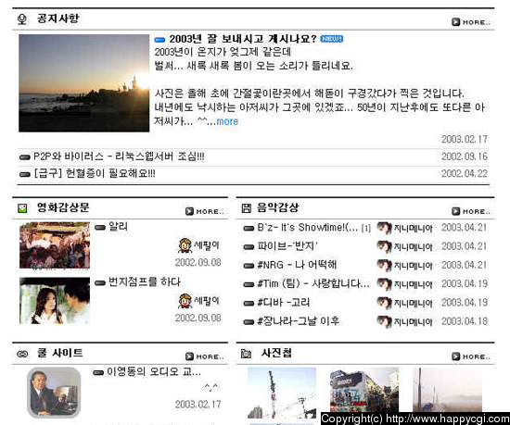The height and width of the screenshot is (425, 510).
Task: Open MORE for 사진첩 section
Action: point(471,356)
